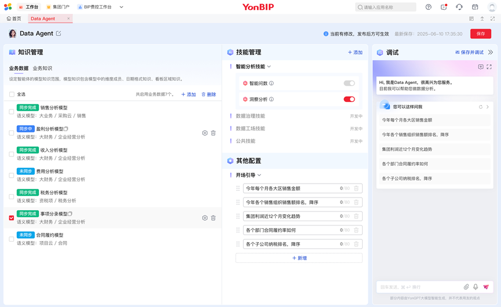The height and width of the screenshot is (307, 501).
Task: Refresh the suggested questions list
Action: (480, 107)
